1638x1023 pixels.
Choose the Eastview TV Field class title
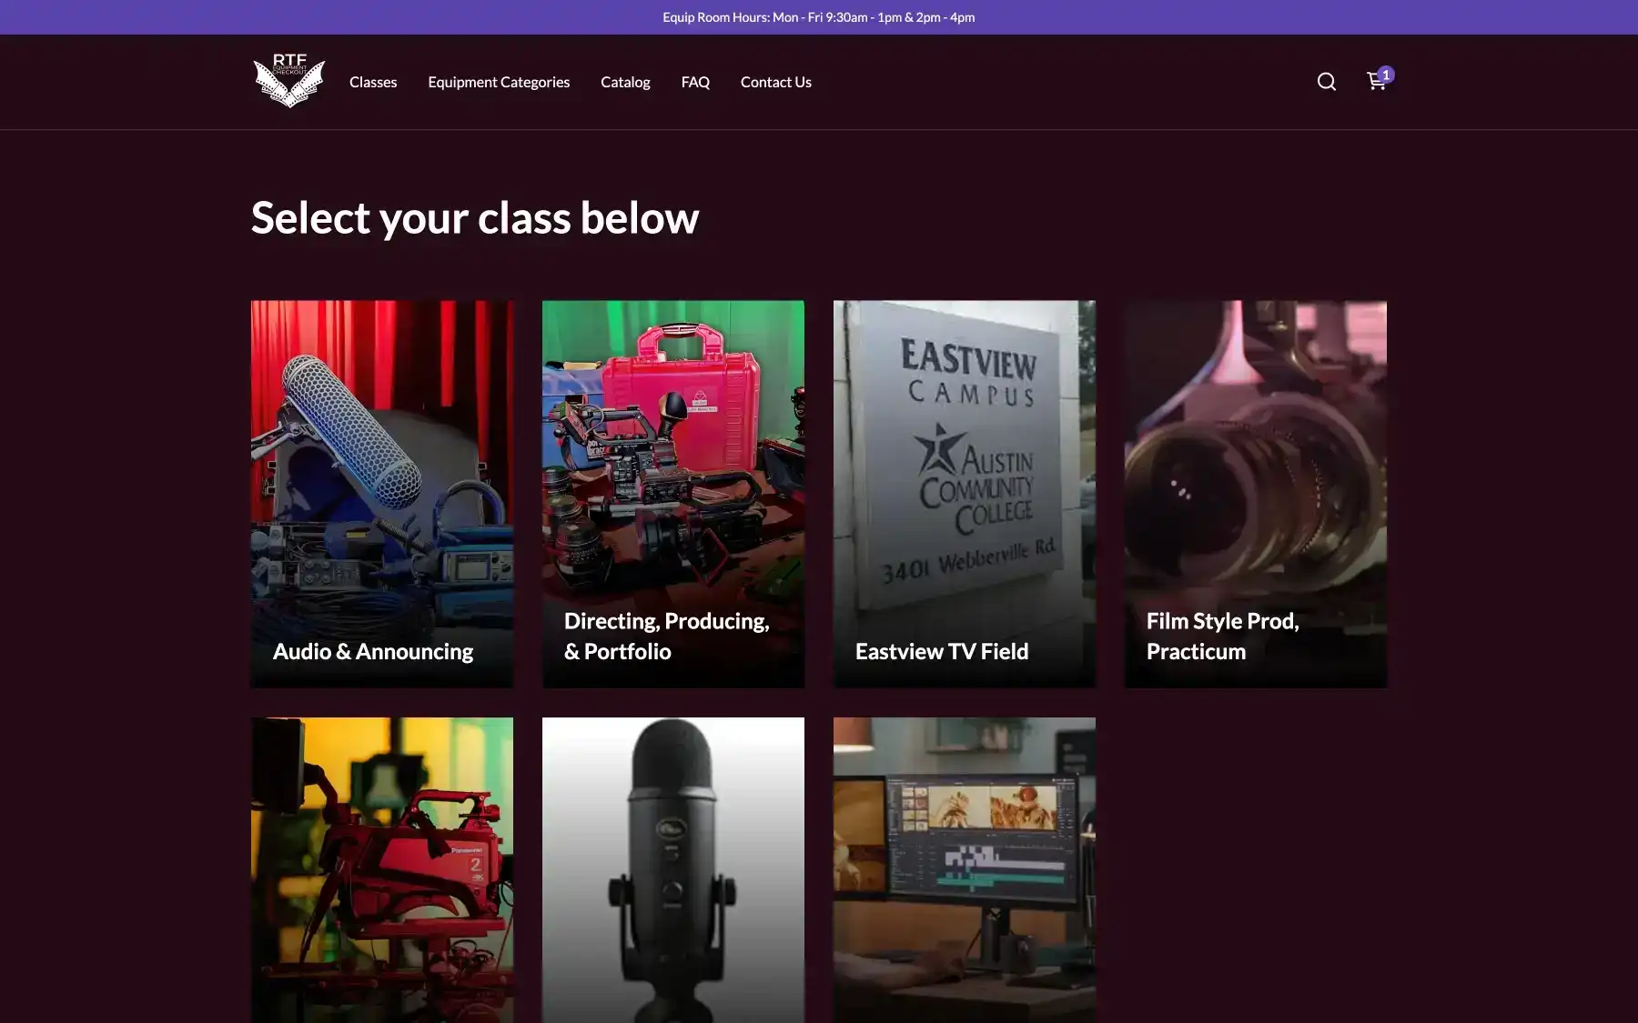(x=942, y=651)
